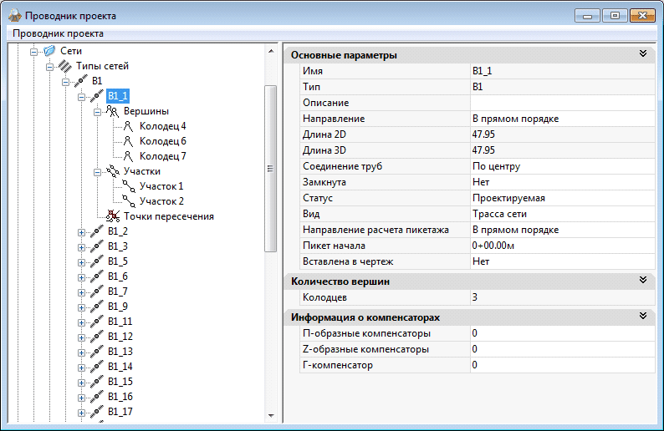This screenshot has height=431, width=664.
Task: Click the B1_13 network icon
Action: tap(96, 352)
